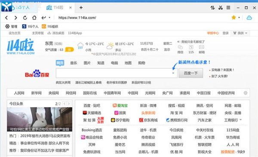Switch to the 114啦 tab
This screenshot has width=258, height=157.
57,8
